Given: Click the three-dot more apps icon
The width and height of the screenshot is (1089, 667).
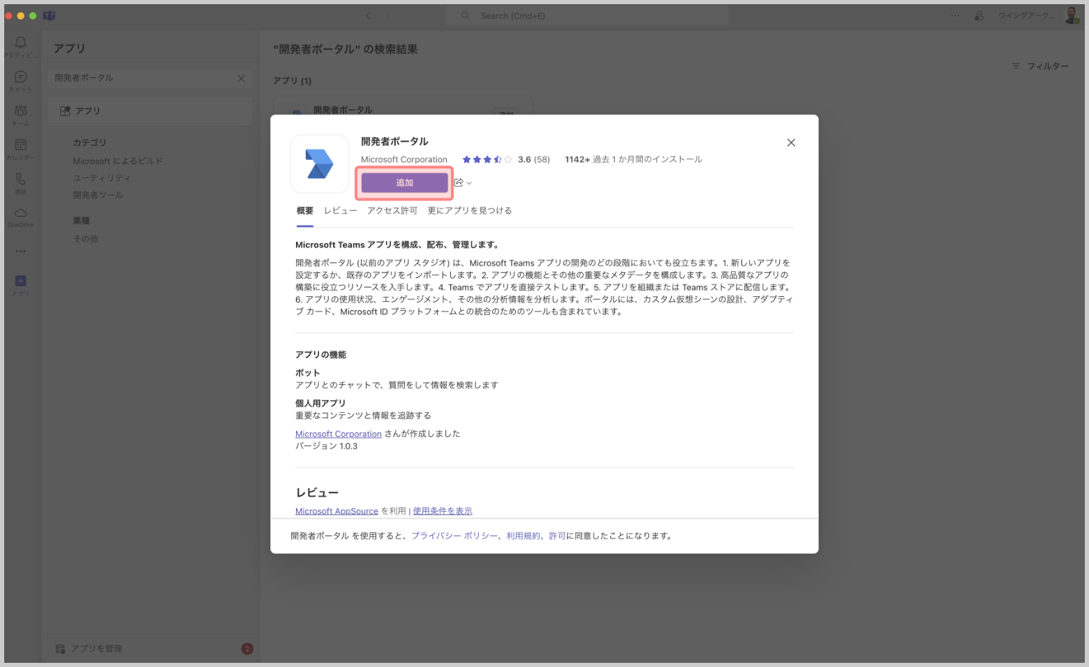Looking at the screenshot, I should tap(21, 251).
